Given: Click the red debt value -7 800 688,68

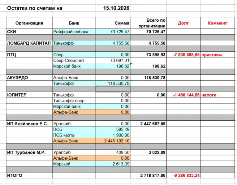Looking at the screenshot, I should [x=184, y=55].
